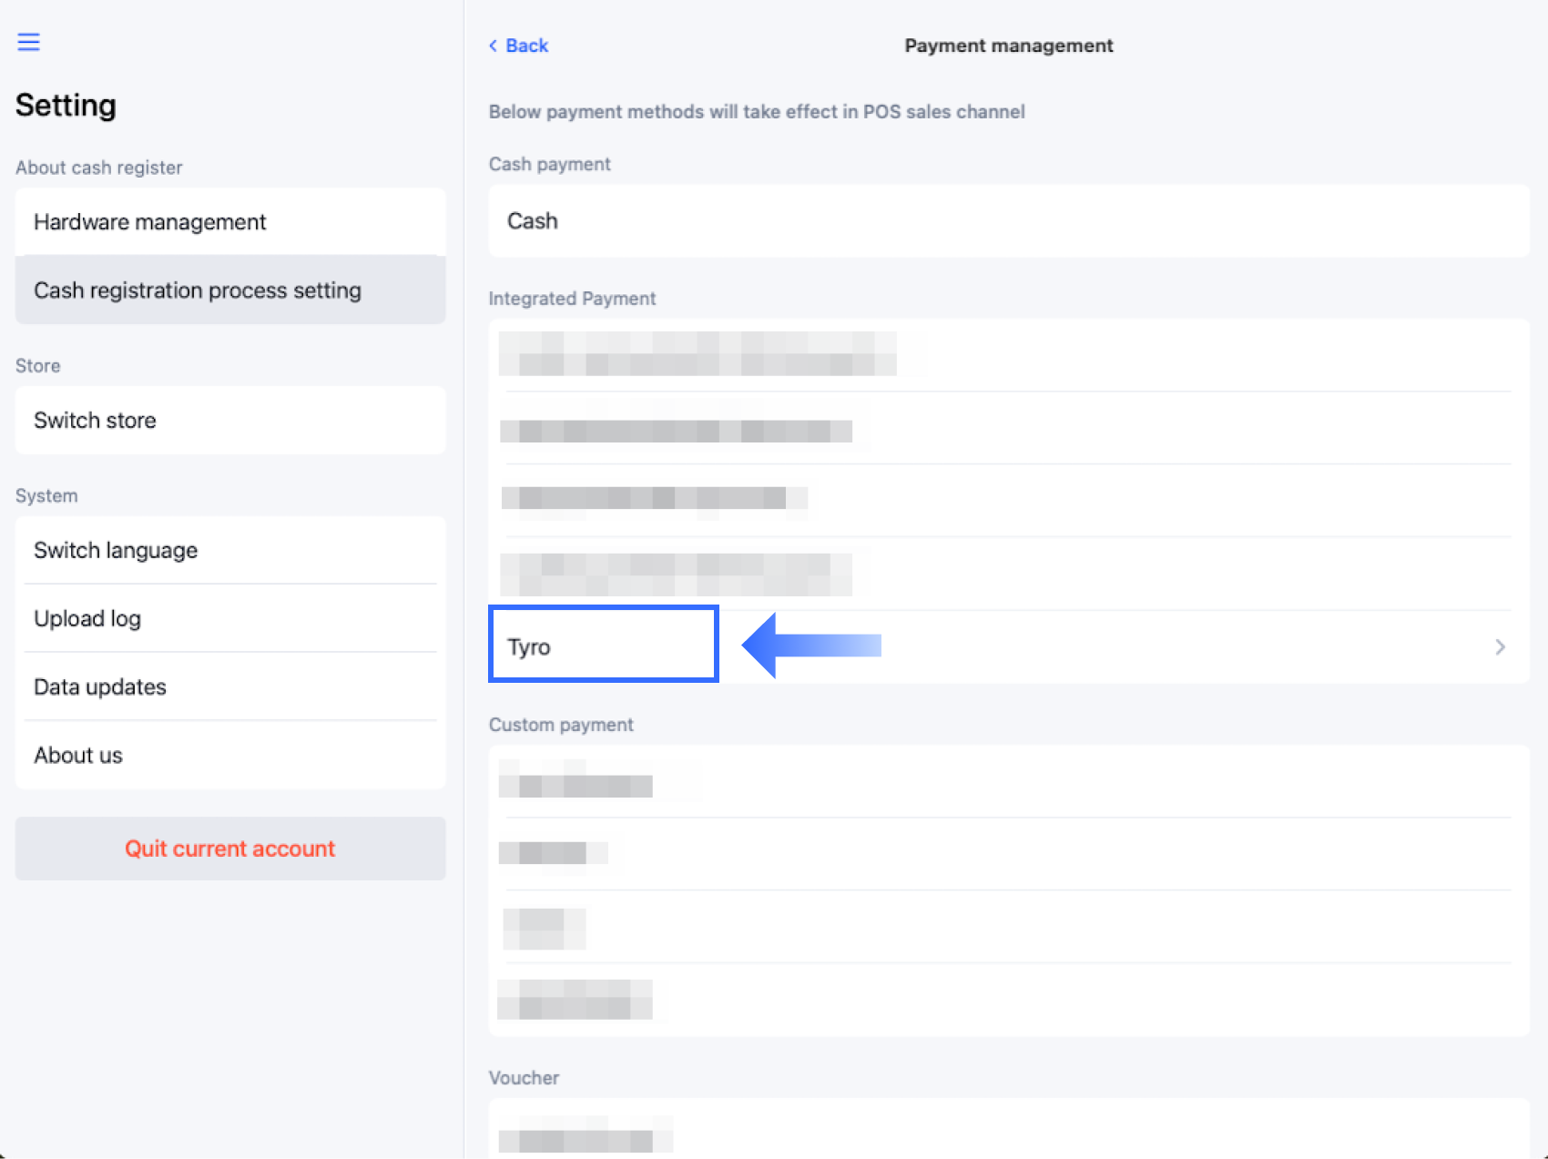1548x1159 pixels.
Task: Select the Cash payment method row
Action: click(x=1008, y=221)
